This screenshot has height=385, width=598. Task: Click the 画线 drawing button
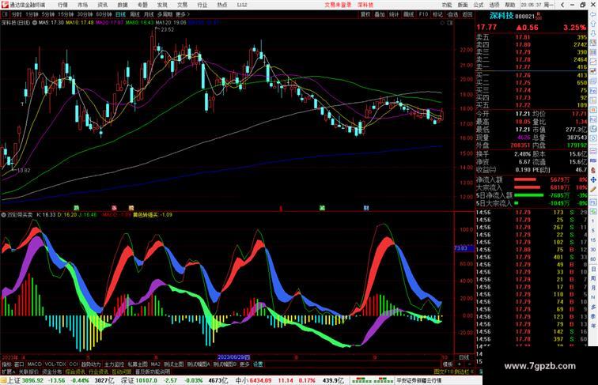coord(409,14)
